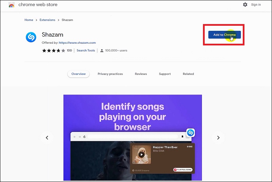Click the star rating row
This screenshot has width=272, height=182.
(x=54, y=50)
